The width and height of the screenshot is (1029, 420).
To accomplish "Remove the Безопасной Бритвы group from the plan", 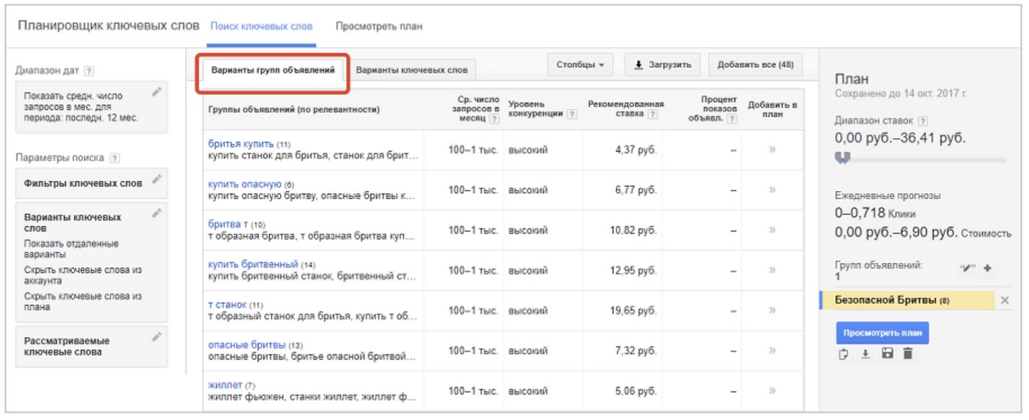I will [x=1005, y=300].
